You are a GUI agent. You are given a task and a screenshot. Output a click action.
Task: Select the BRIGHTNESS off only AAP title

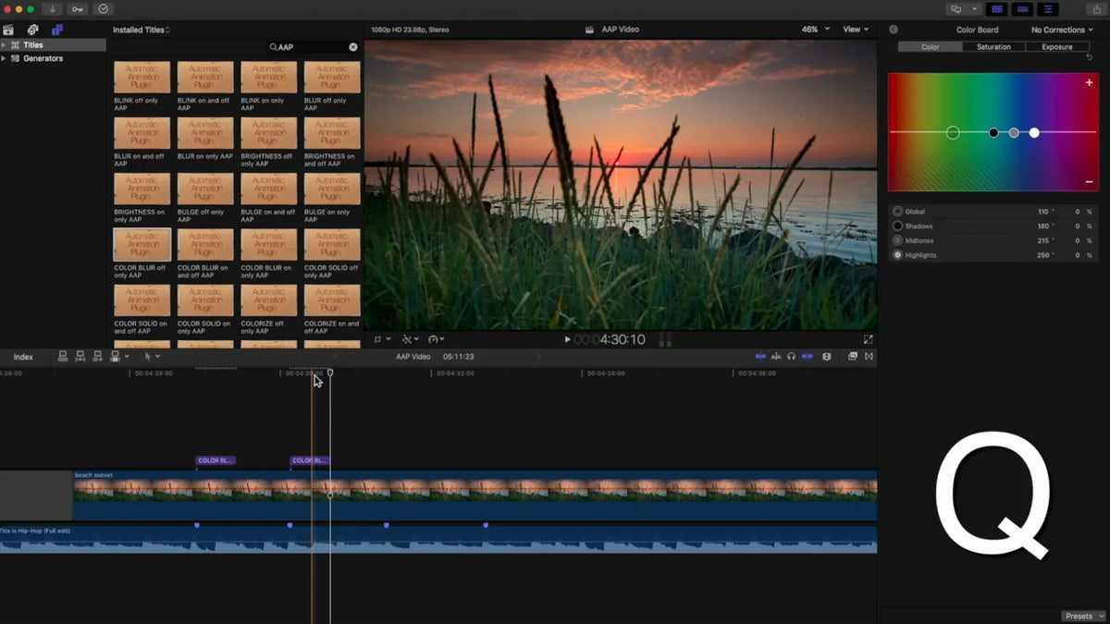268,142
